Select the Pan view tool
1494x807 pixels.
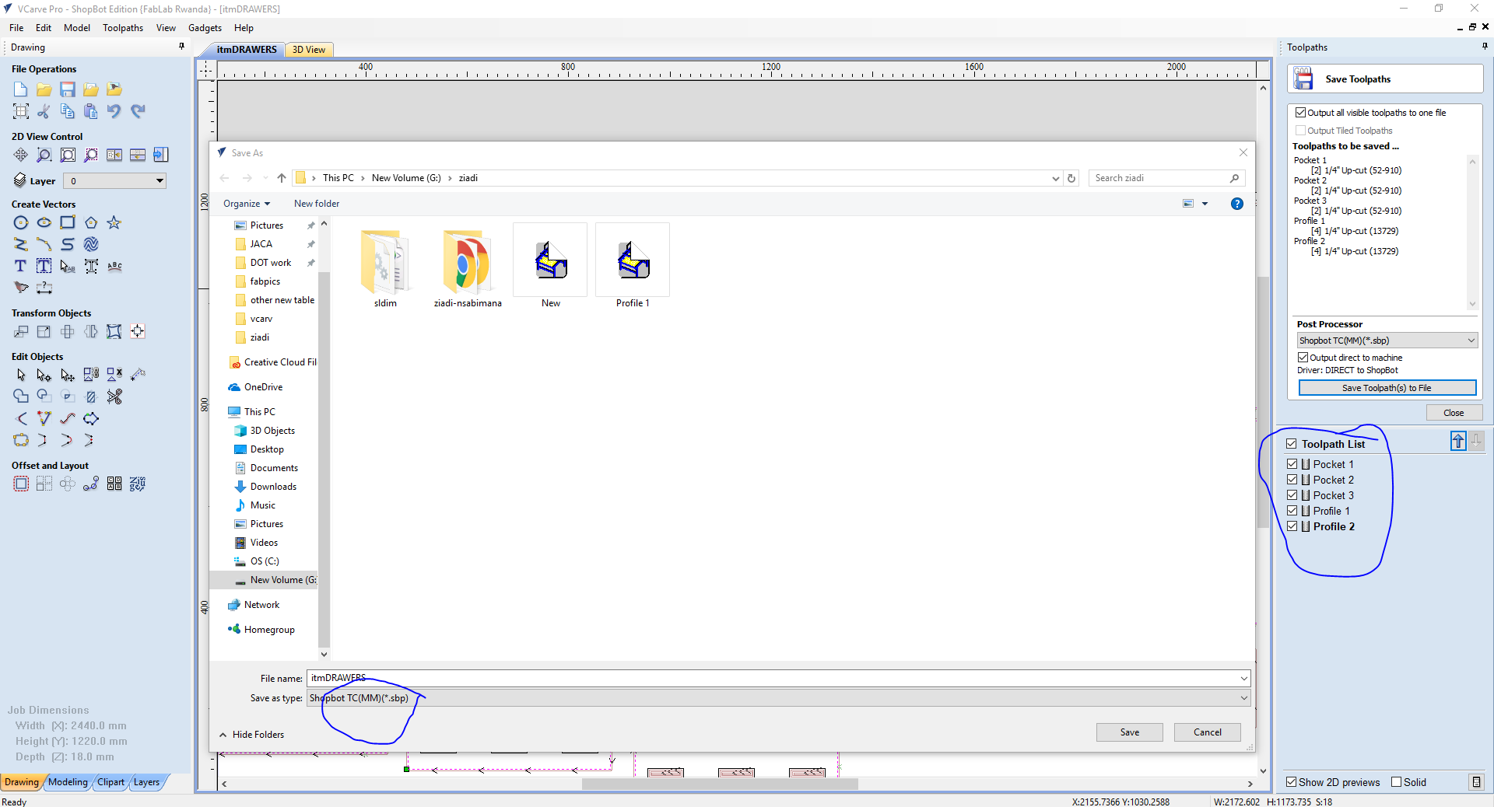[x=21, y=155]
